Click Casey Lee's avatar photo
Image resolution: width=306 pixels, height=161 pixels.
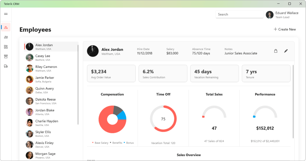[x=29, y=58]
